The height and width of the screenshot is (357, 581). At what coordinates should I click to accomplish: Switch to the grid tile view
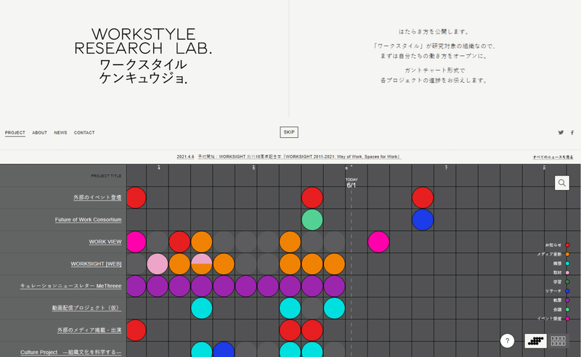(558, 341)
